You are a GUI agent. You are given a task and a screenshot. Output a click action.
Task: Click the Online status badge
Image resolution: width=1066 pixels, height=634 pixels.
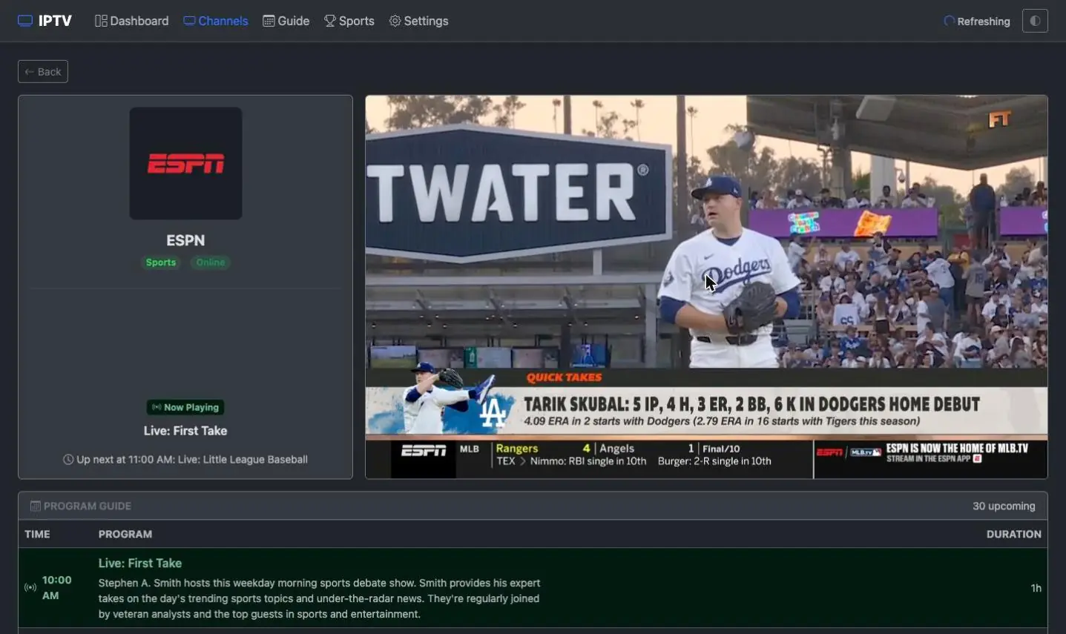tap(211, 262)
